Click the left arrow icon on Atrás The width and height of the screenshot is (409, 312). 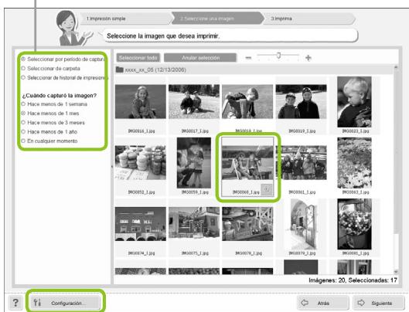tap(305, 303)
